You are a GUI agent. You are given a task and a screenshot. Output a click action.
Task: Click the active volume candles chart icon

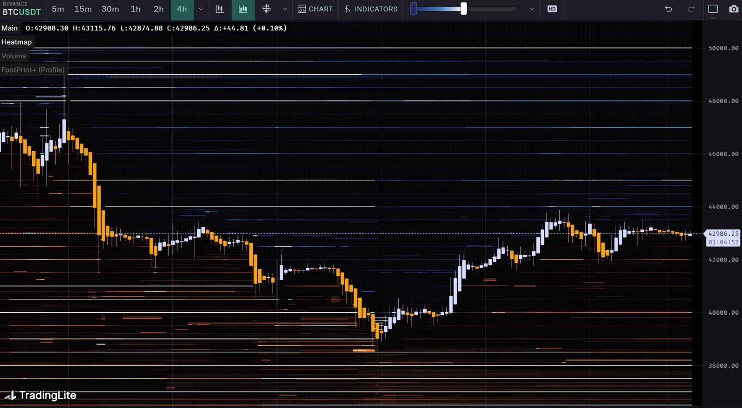pos(243,9)
